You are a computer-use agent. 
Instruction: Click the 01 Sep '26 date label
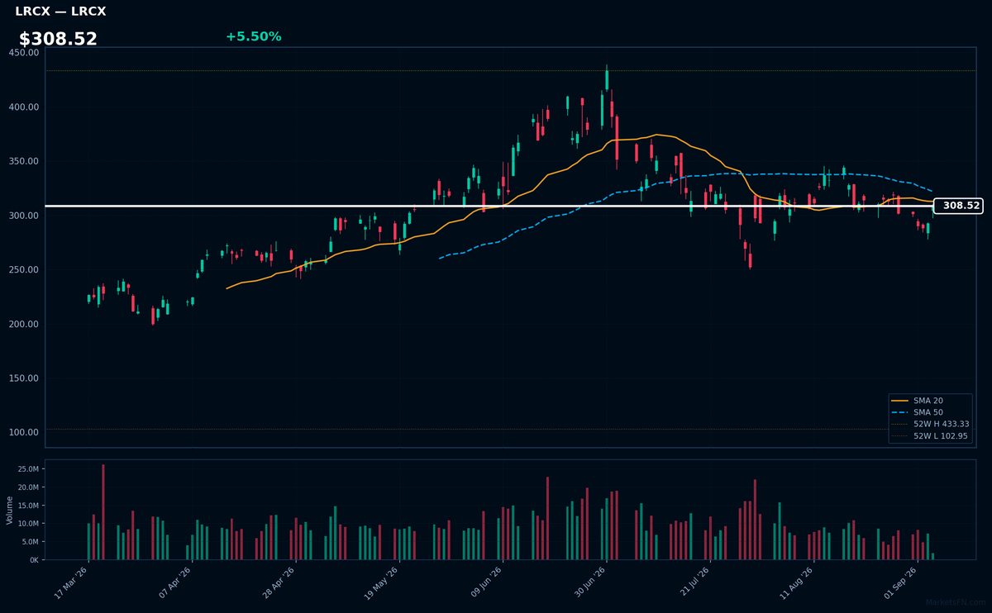pyautogui.click(x=901, y=583)
